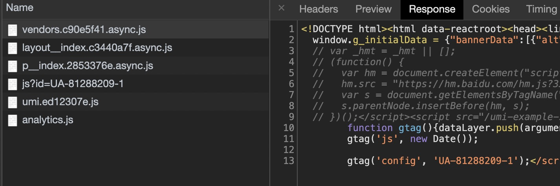560x186 pixels.
Task: Click the file icon beside js?id=UA-81288209-1
Action: [13, 84]
